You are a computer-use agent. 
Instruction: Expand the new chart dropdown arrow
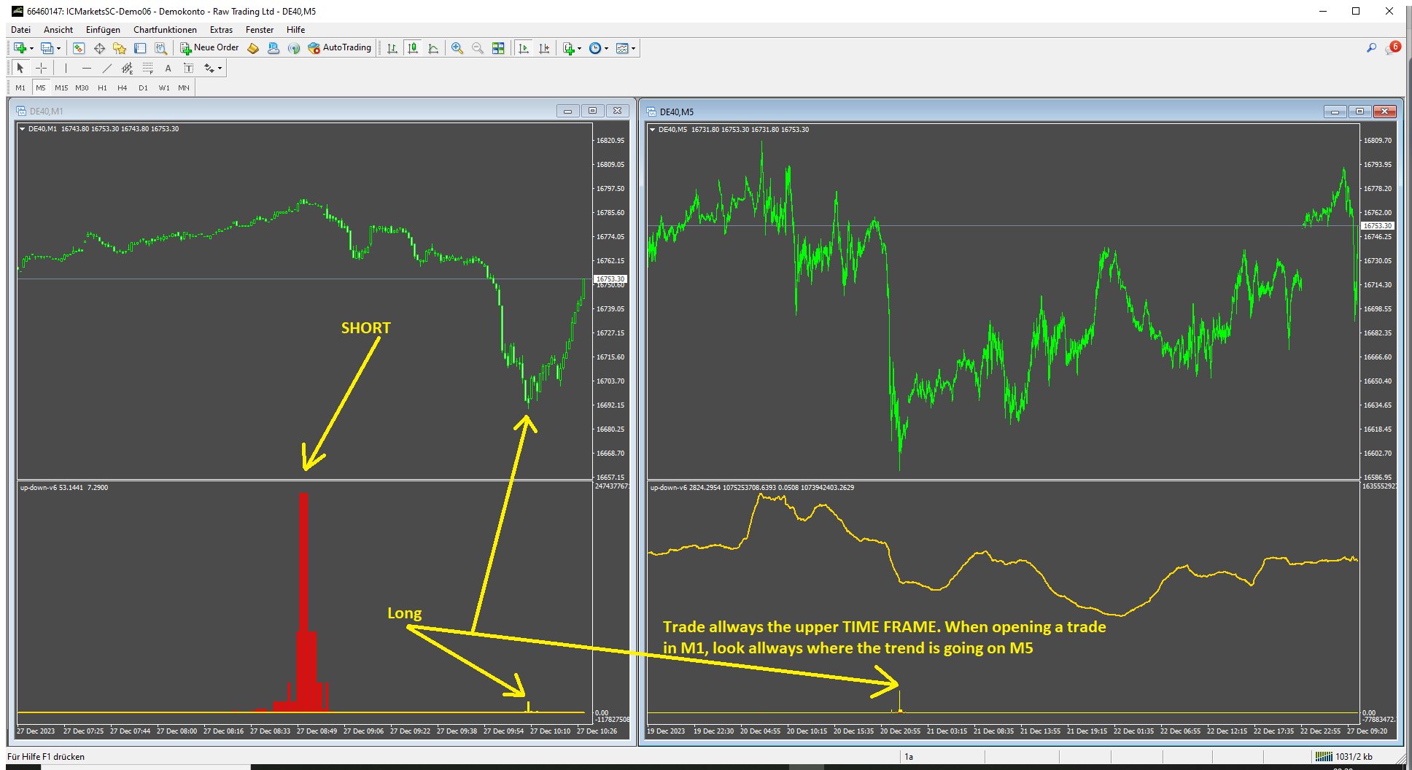coord(31,49)
